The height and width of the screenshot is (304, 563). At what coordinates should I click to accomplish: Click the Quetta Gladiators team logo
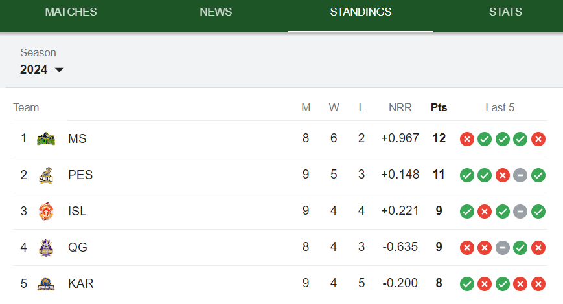pos(46,248)
